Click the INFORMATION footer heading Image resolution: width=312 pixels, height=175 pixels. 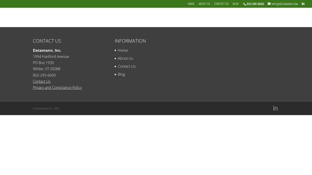pyautogui.click(x=130, y=41)
